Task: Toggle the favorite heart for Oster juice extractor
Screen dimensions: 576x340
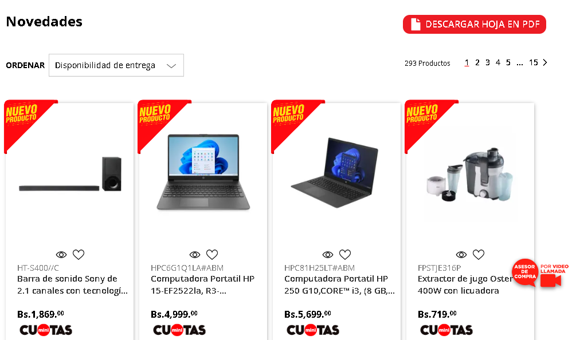Action: click(479, 254)
